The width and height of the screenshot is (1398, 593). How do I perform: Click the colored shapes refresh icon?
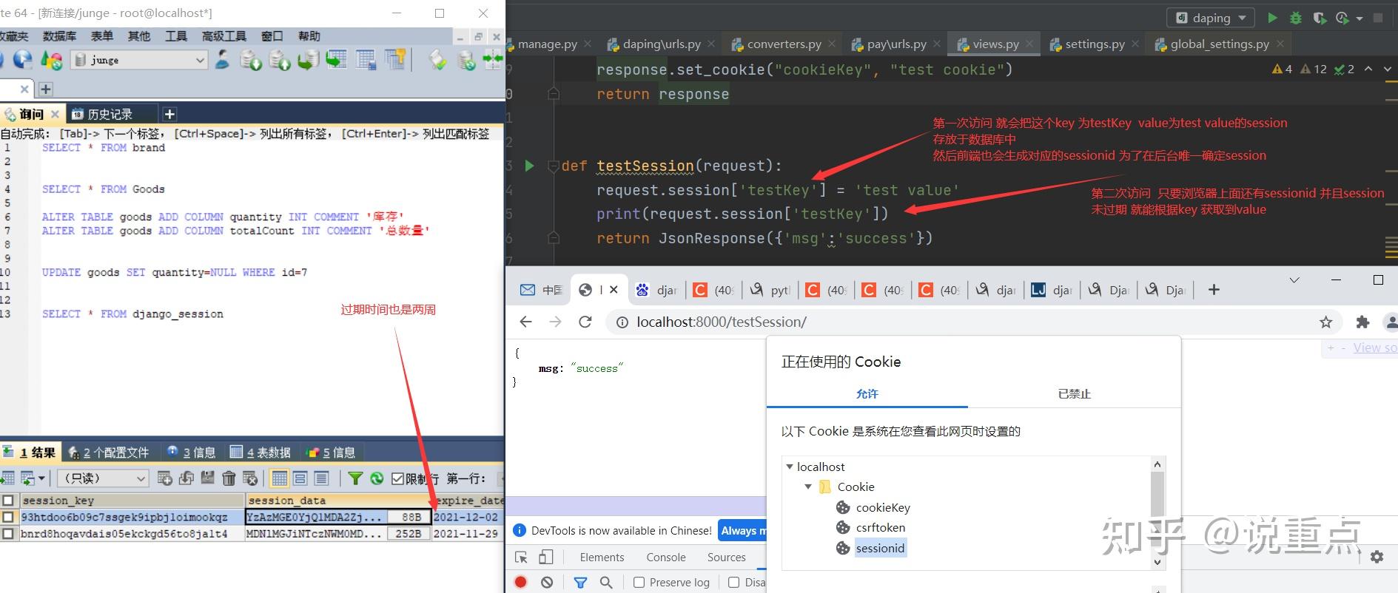click(51, 60)
